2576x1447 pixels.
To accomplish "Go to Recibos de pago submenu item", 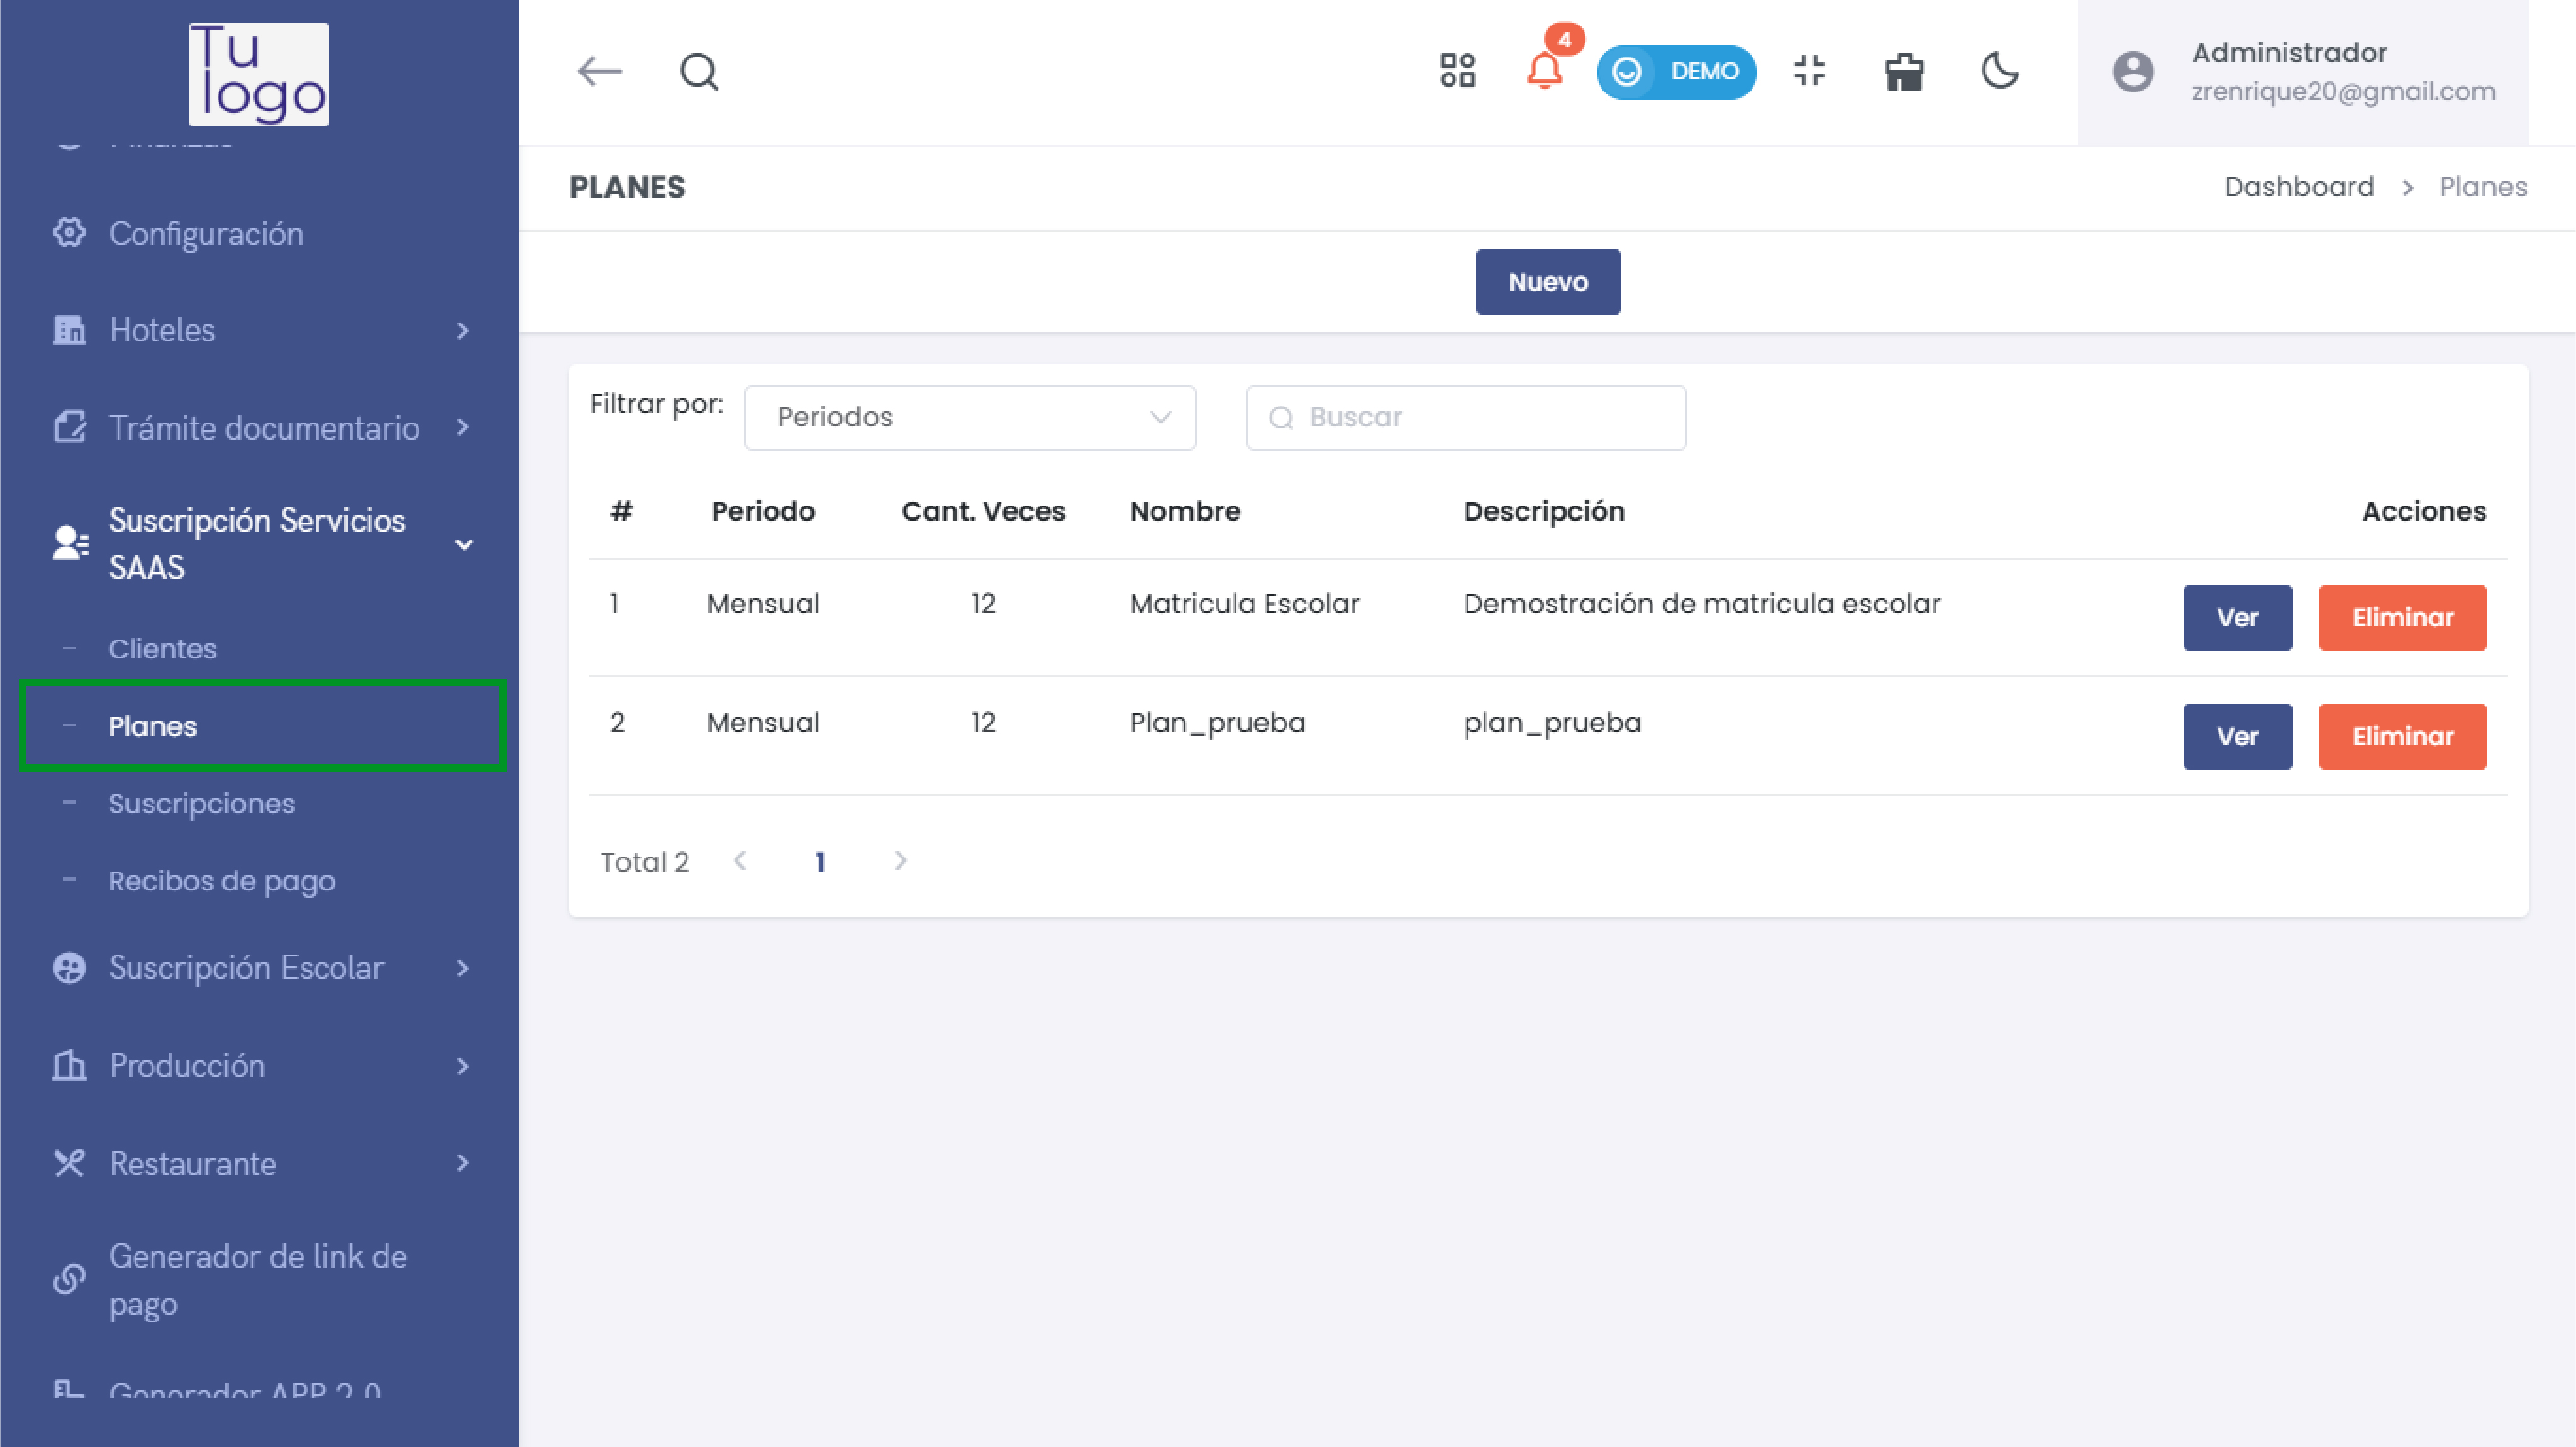I will click(221, 881).
